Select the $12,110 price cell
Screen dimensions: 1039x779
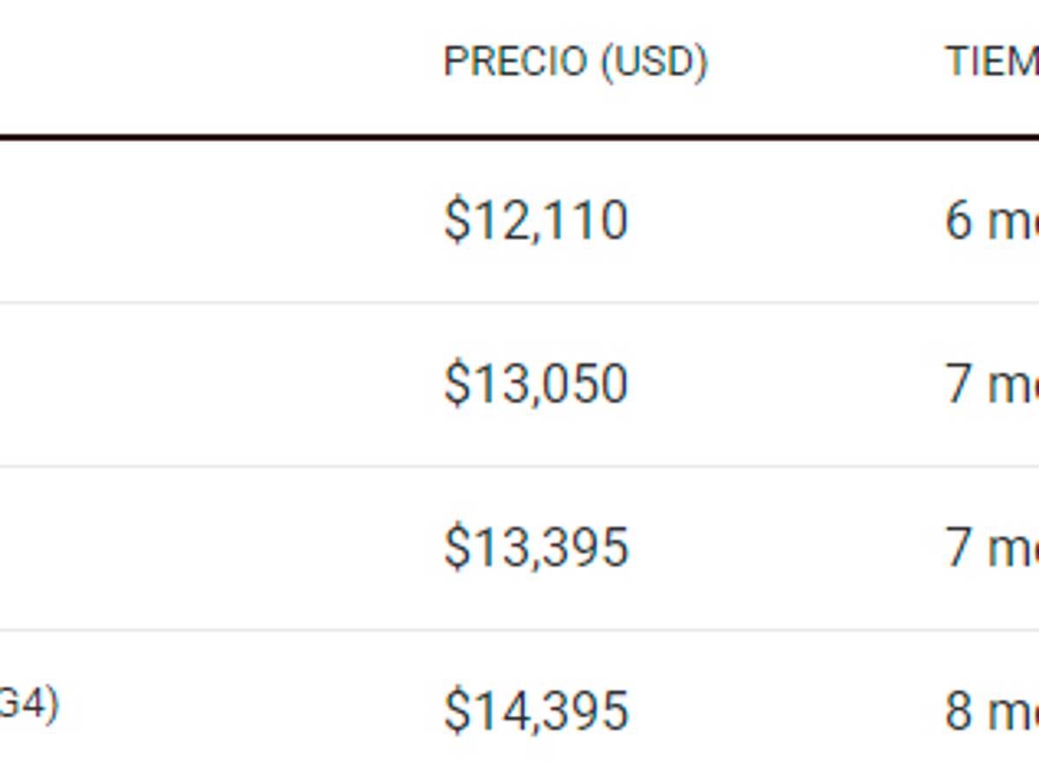tap(535, 220)
